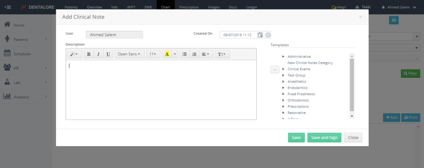Insert a numbered list
This screenshot has width=424, height=168.
tap(194, 54)
